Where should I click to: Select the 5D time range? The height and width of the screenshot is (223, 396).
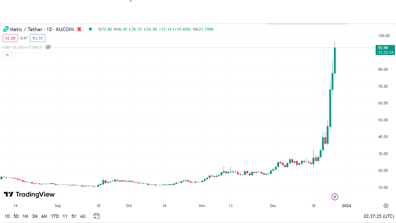(x=16, y=216)
